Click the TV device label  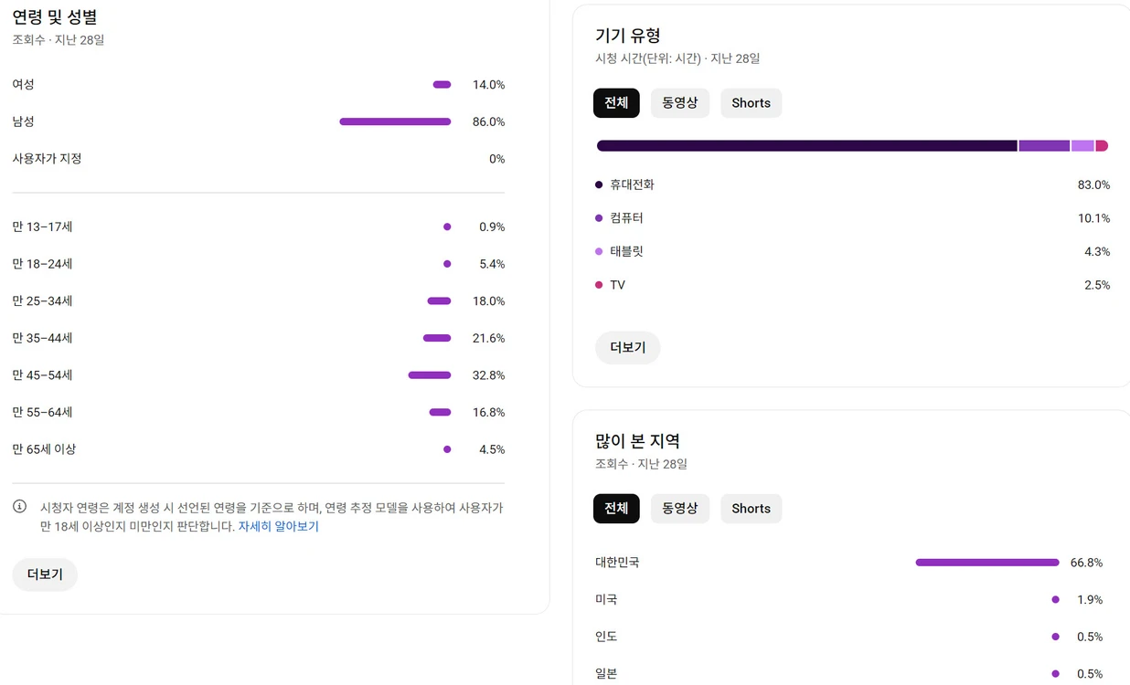coord(618,285)
